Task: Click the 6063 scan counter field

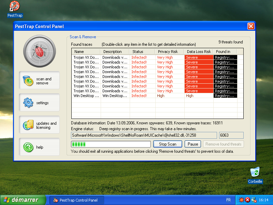Action: [x=231, y=135]
